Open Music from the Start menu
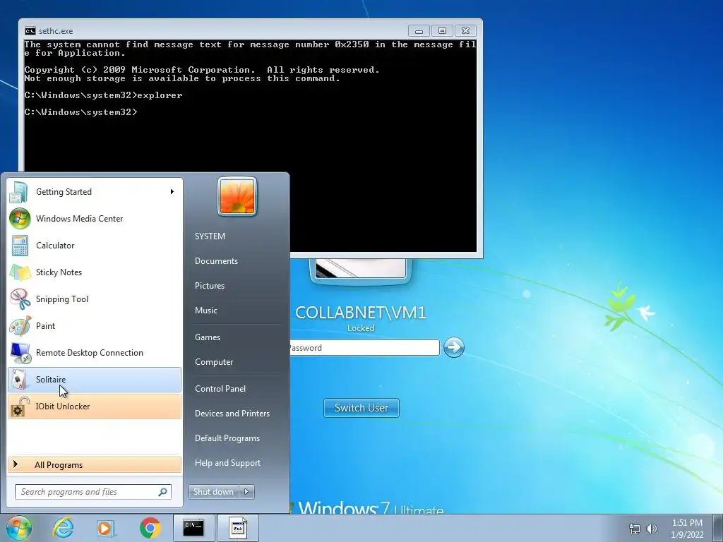Screen dimensions: 723x542 (x=205, y=311)
